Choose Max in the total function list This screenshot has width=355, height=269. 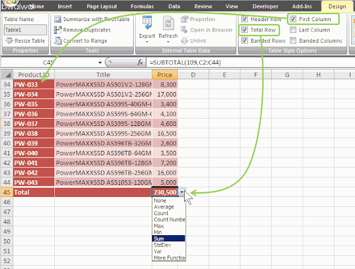(x=169, y=226)
